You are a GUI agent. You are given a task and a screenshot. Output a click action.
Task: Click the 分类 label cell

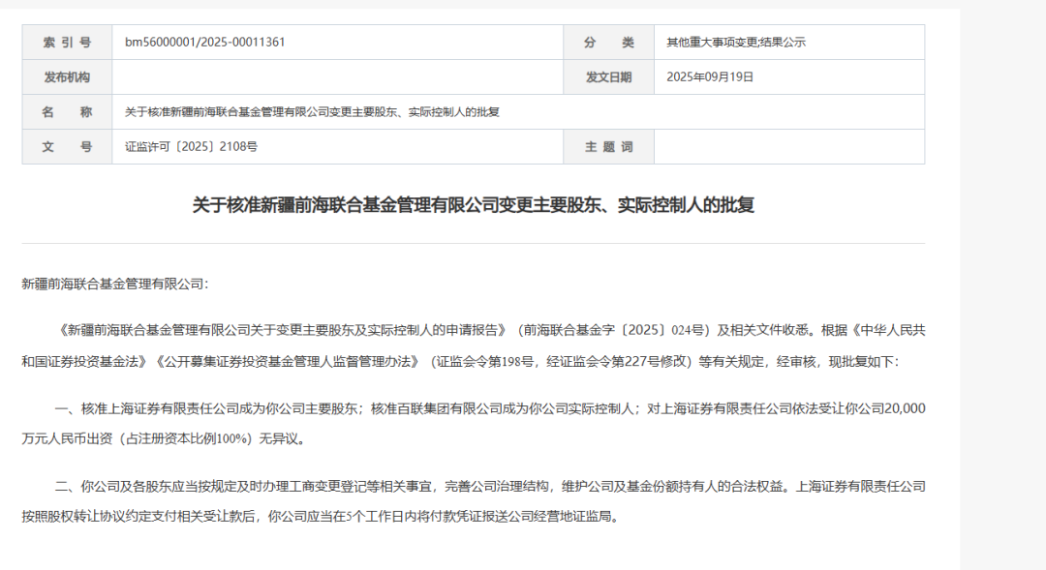click(x=608, y=42)
